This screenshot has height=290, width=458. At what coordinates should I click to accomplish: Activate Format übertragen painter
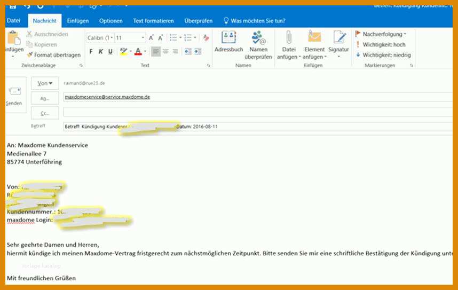pyautogui.click(x=53, y=55)
